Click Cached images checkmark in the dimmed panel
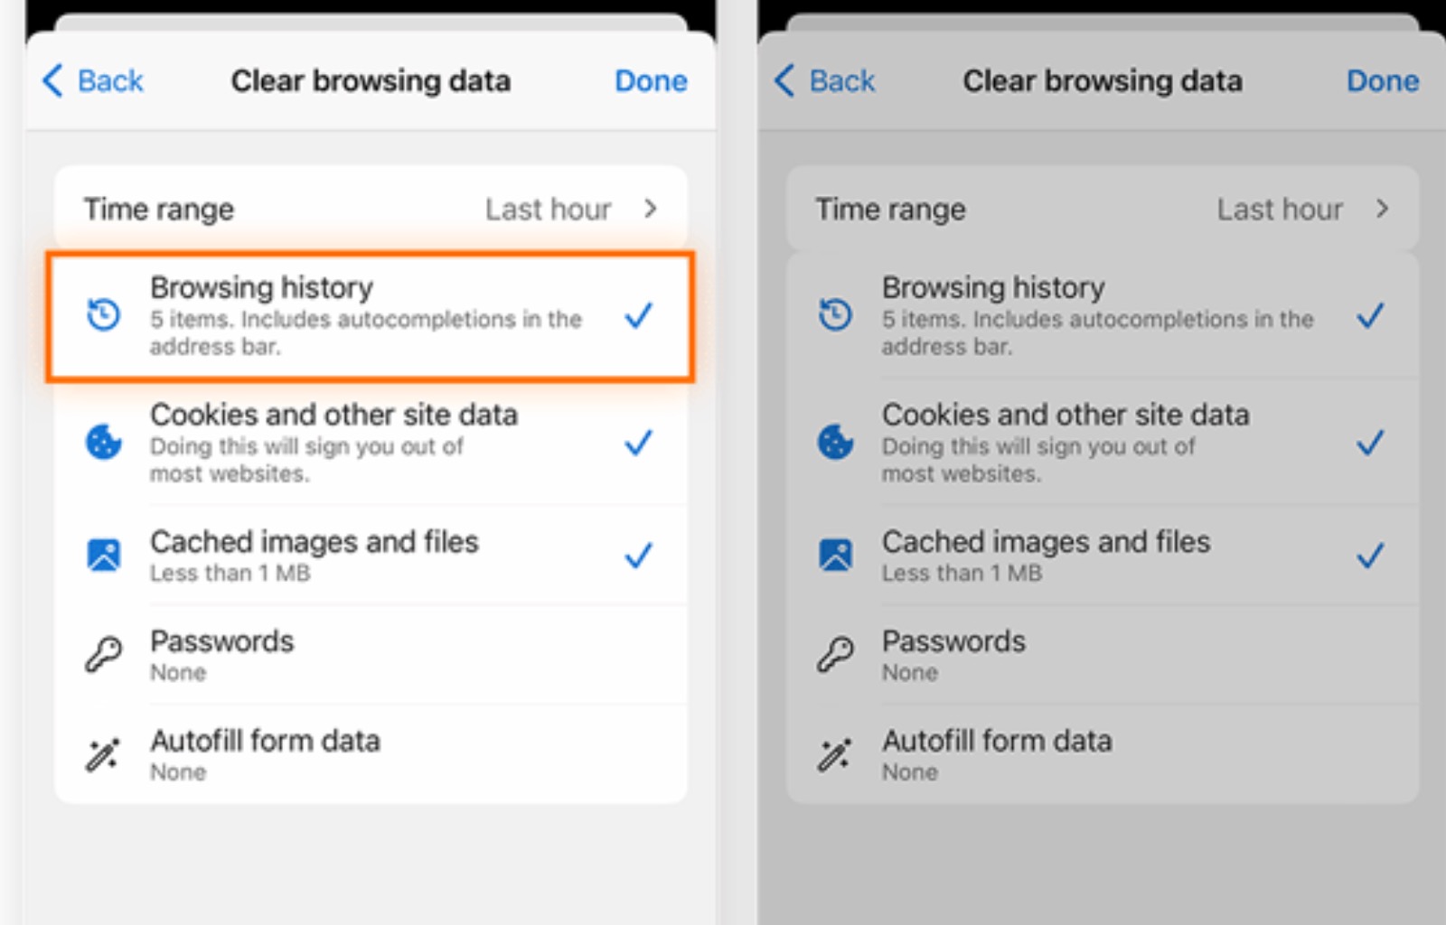 click(x=1370, y=555)
